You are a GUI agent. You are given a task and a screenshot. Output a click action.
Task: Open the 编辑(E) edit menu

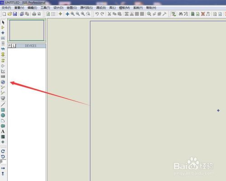32,8
